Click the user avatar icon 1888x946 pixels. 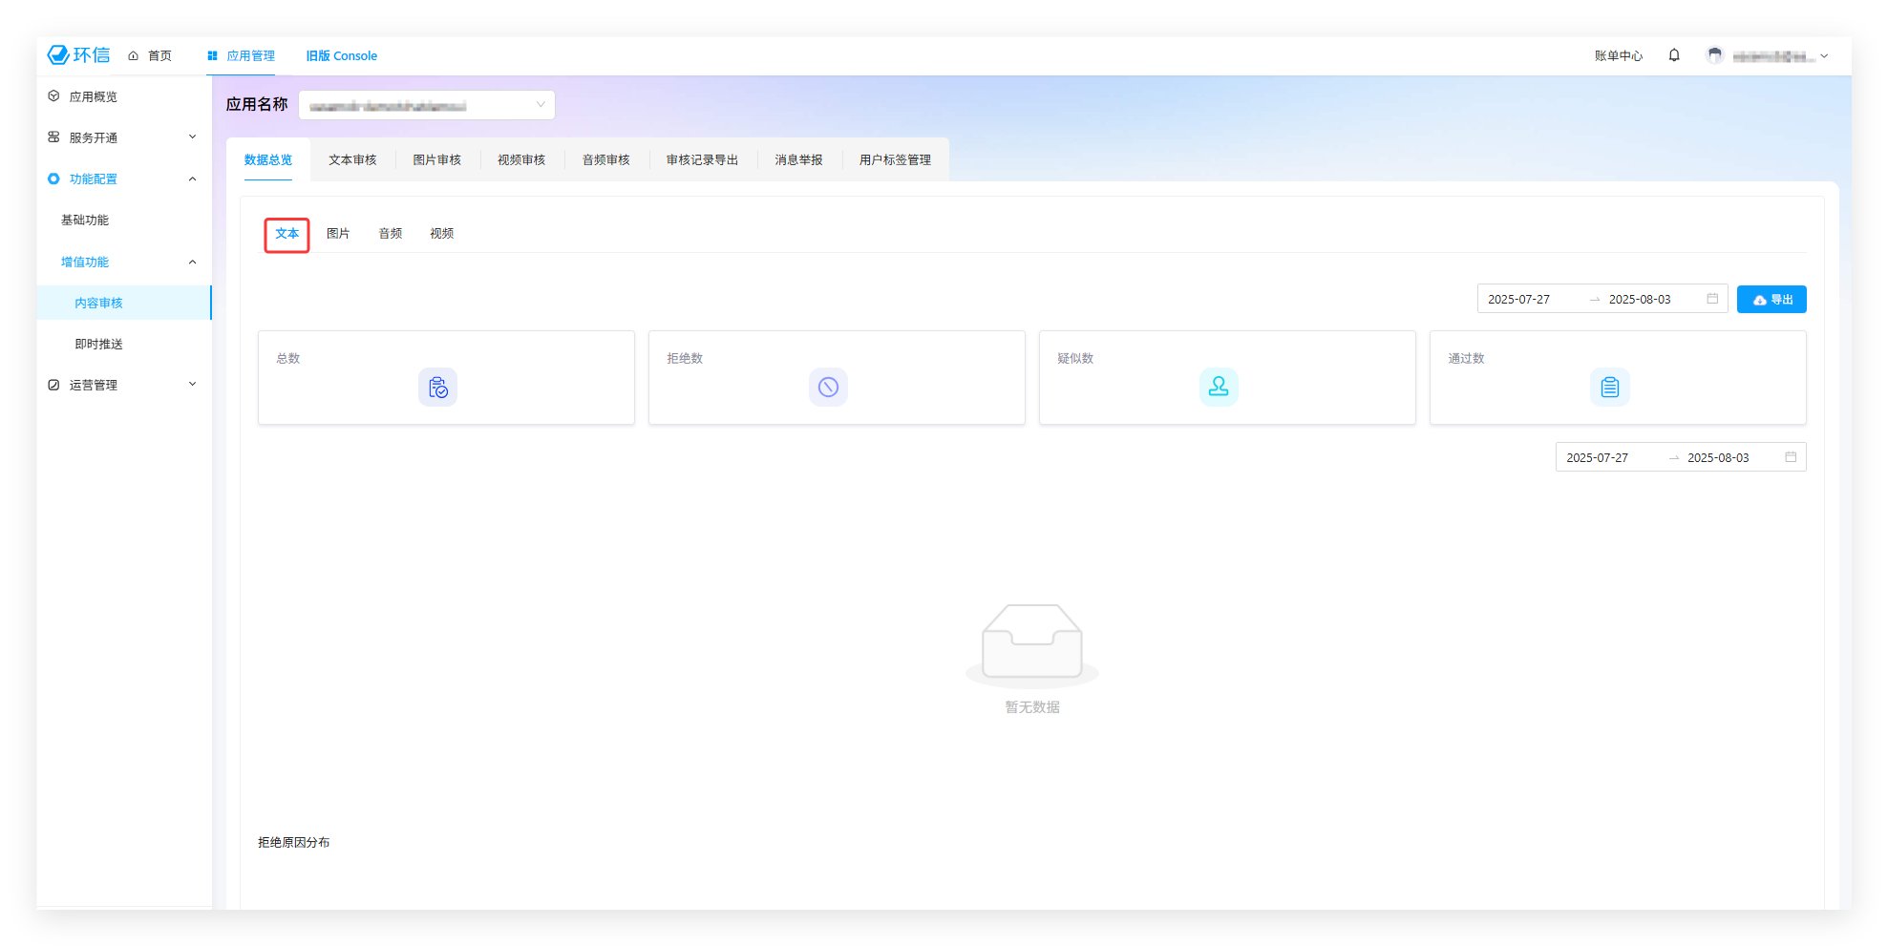(1714, 55)
